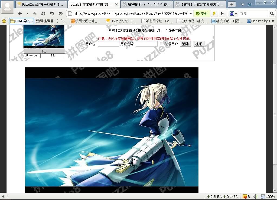The image size is (277, 200).
Task: Click the FZ puzzle thumbnail image
Action: 44,36
